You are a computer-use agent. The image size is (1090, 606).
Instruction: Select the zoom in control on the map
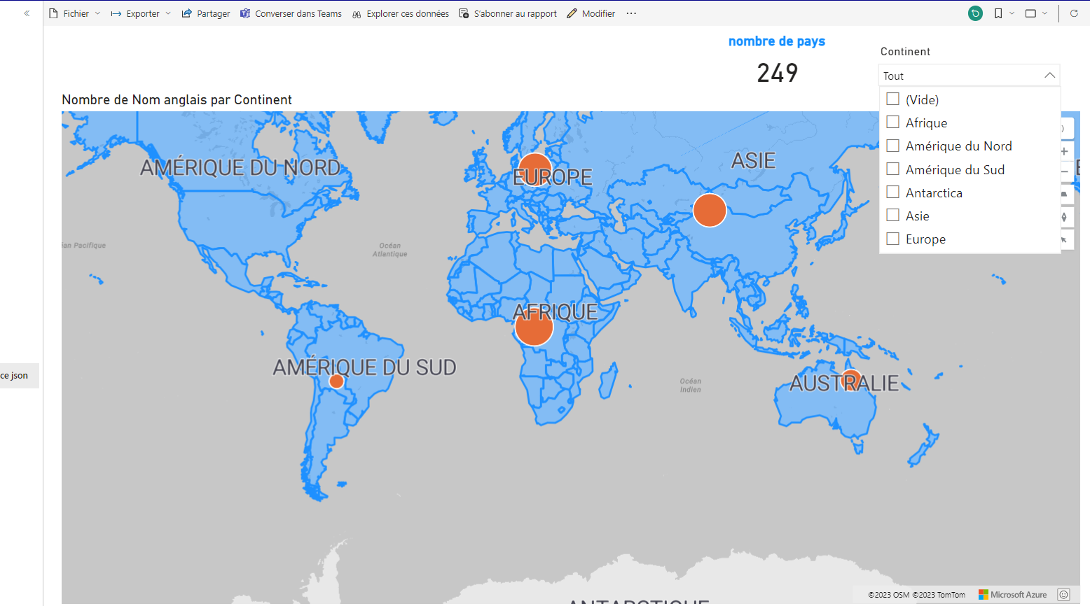1064,151
